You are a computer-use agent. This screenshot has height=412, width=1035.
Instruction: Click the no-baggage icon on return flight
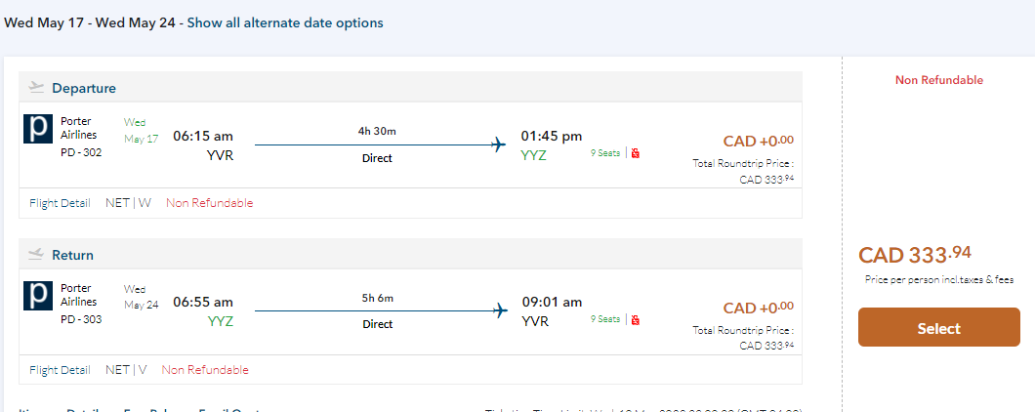pyautogui.click(x=636, y=319)
